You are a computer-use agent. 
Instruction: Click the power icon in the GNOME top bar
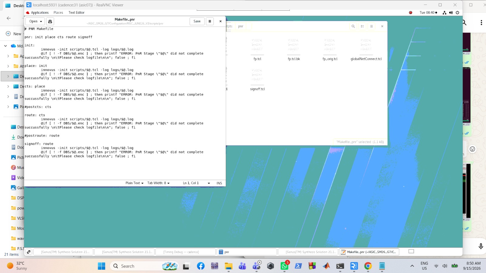(457, 13)
